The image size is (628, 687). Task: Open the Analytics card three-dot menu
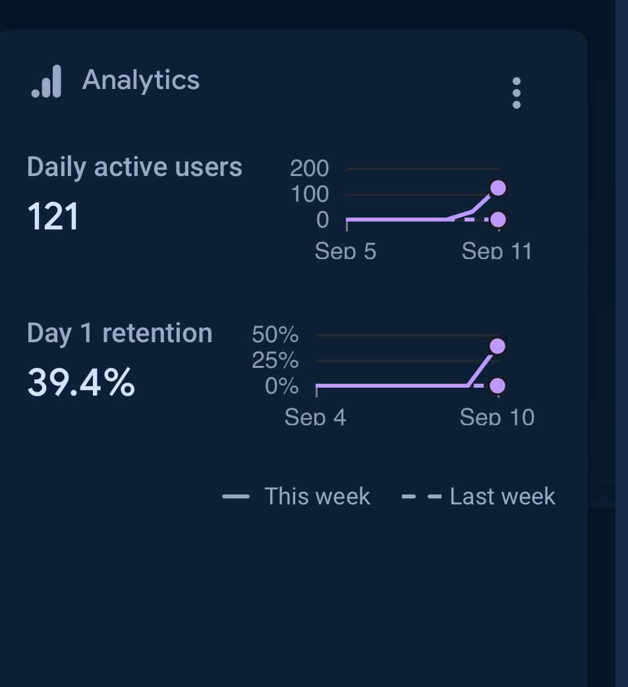point(517,93)
